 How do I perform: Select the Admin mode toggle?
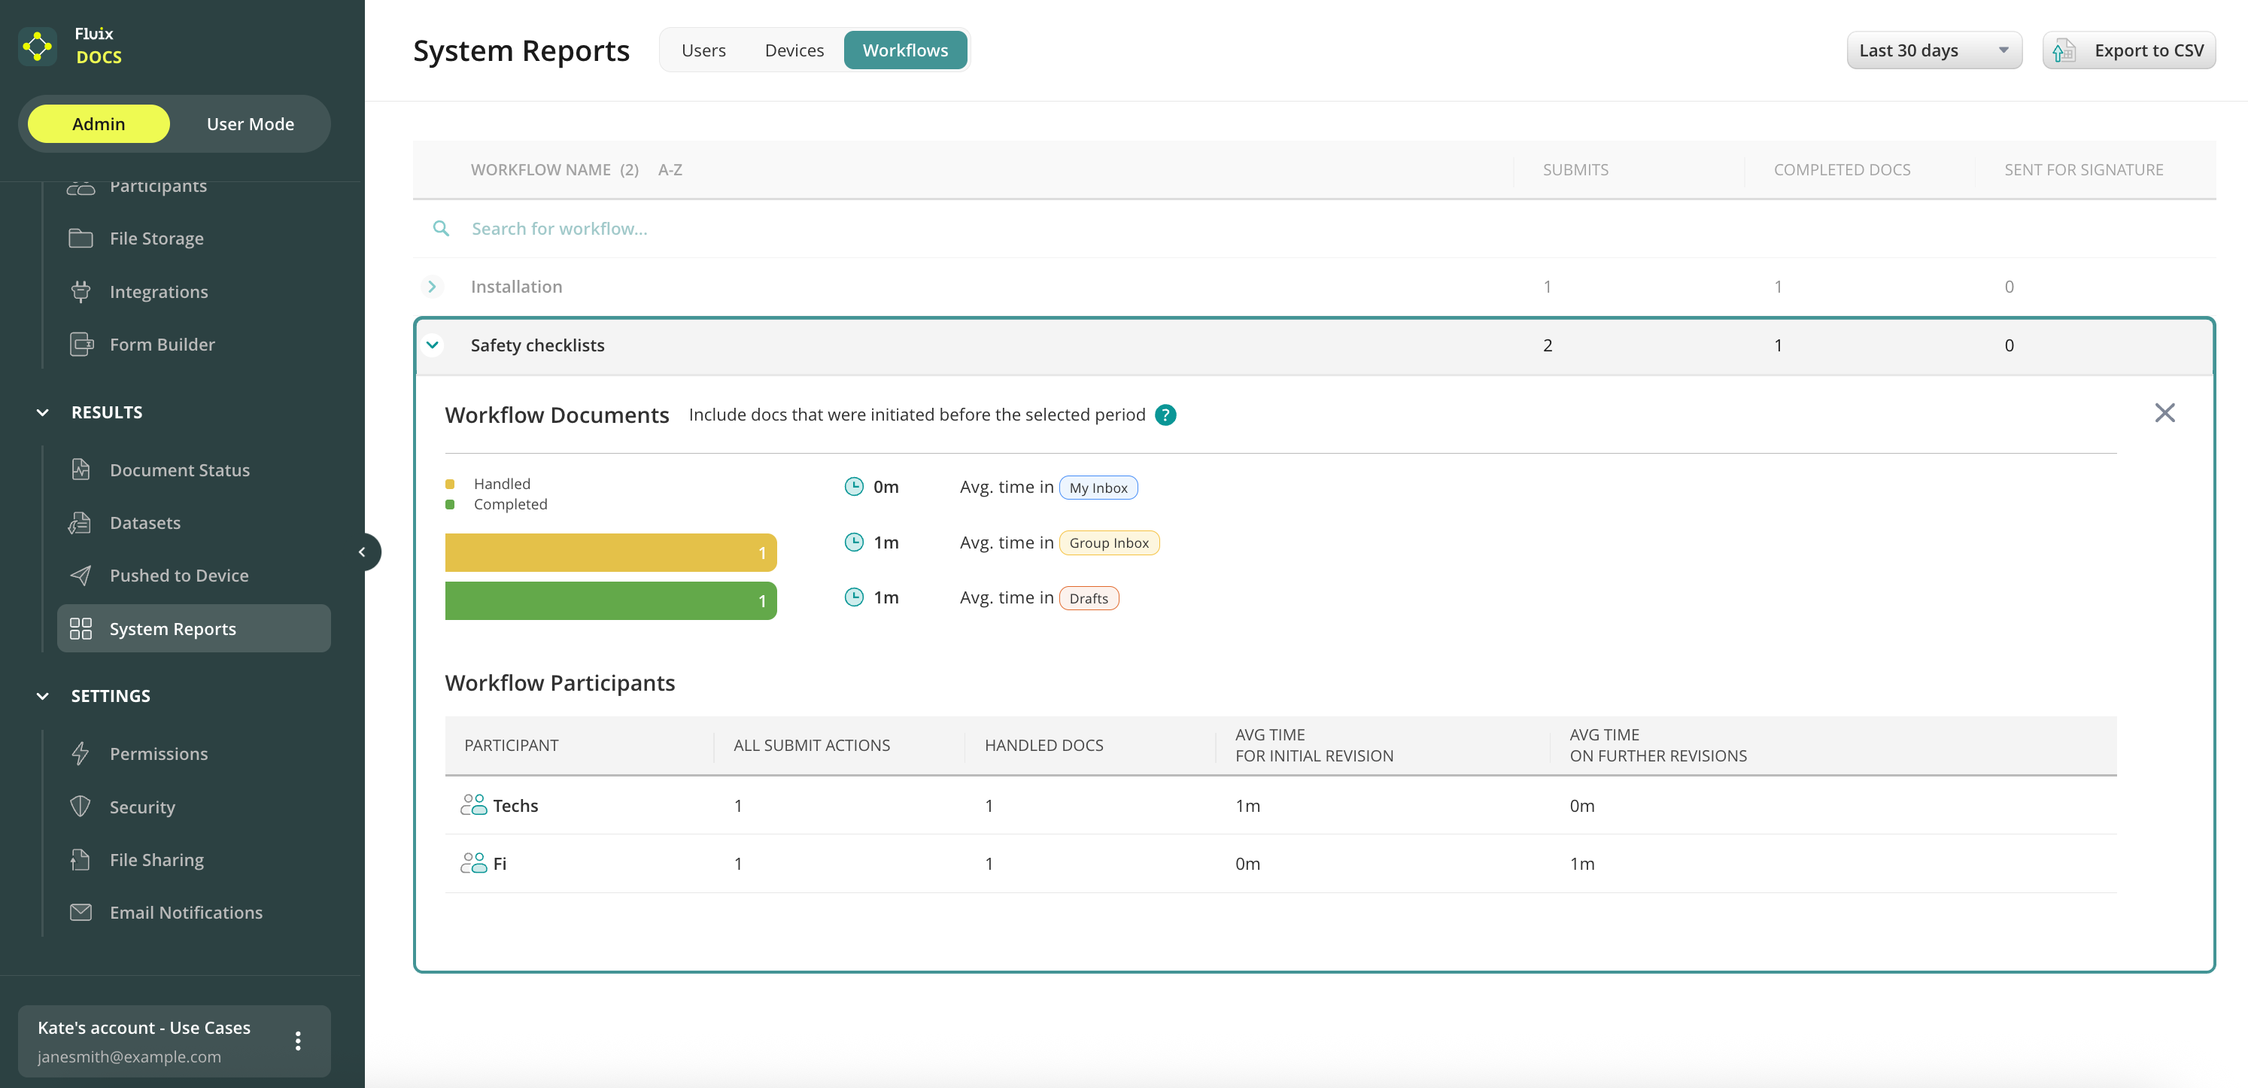[99, 124]
